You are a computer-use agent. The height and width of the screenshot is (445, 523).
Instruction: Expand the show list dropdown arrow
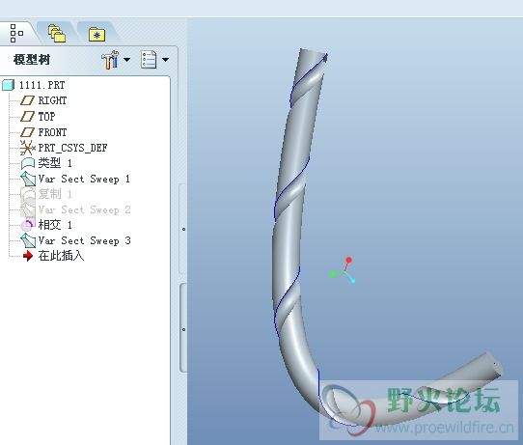pyautogui.click(x=165, y=60)
